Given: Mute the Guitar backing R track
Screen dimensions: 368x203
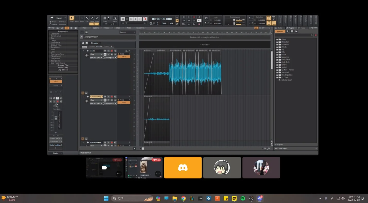Looking at the screenshot, I should pos(105,97).
